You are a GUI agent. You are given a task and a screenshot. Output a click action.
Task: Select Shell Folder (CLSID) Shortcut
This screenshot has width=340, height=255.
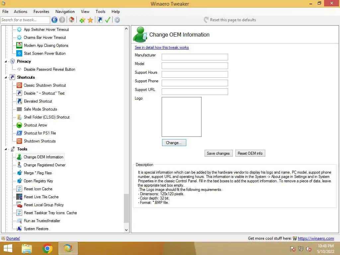pos(46,117)
